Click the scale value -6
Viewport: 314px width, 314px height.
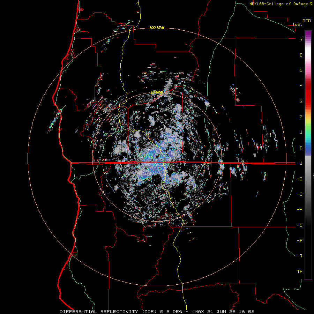tap(300, 240)
